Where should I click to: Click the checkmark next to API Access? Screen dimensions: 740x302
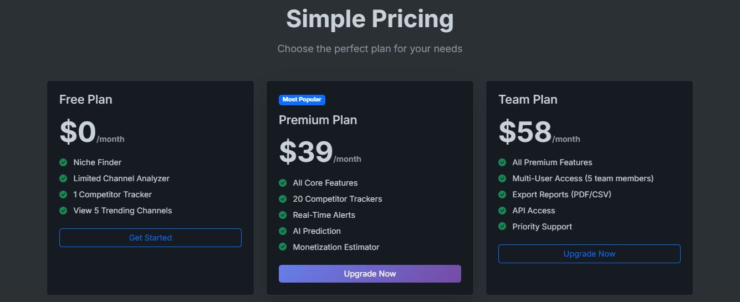click(502, 211)
